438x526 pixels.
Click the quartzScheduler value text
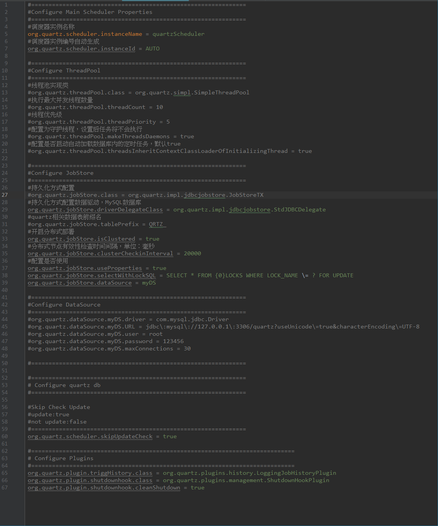pyautogui.click(x=178, y=34)
